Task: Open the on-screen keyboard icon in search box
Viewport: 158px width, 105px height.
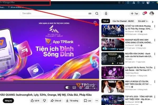Action: click(x=90, y=13)
